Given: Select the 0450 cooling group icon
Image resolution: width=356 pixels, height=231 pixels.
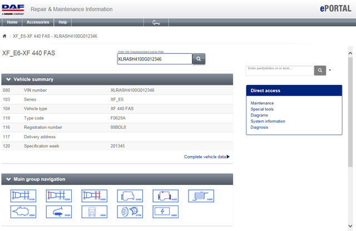Looking at the screenshot, I should [x=201, y=195].
